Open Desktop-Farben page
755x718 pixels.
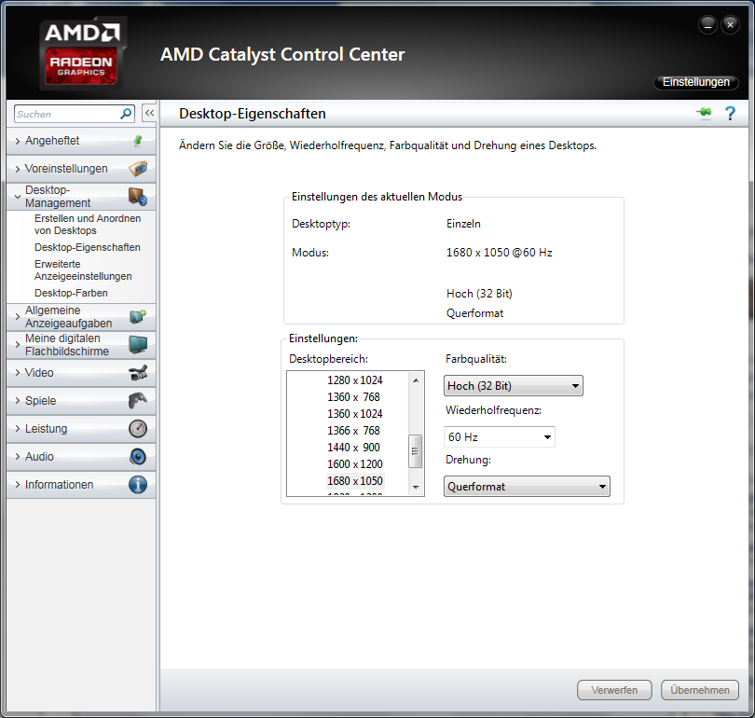(71, 293)
